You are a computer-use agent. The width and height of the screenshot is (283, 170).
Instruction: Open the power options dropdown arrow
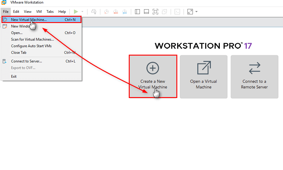pyautogui.click(x=82, y=12)
